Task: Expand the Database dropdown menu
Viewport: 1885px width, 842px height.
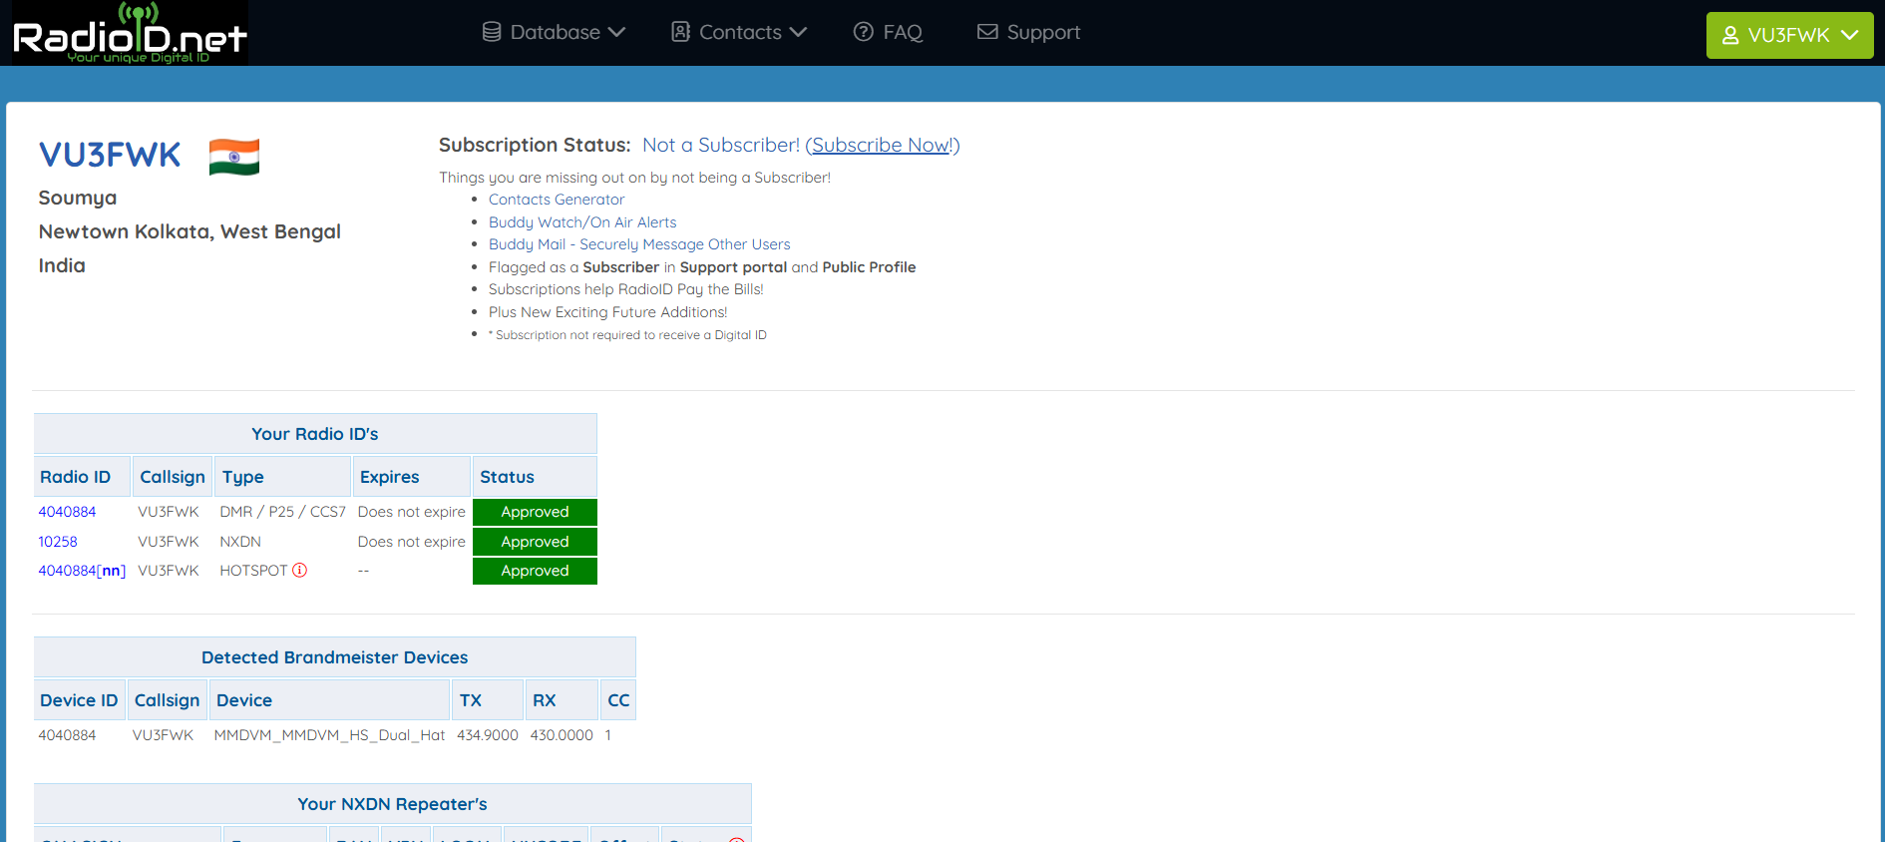Action: (x=555, y=32)
